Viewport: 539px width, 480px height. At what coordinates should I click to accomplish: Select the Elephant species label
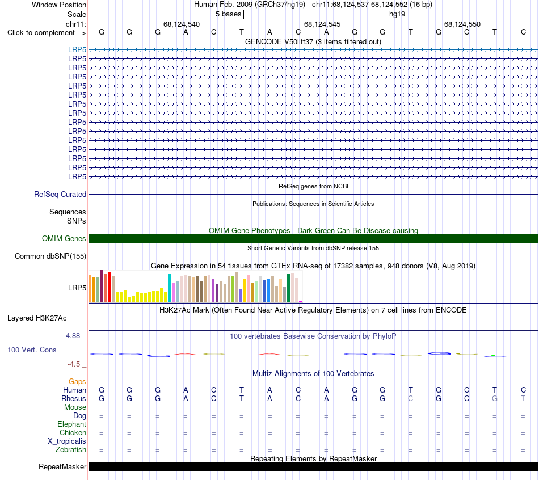pos(71,424)
